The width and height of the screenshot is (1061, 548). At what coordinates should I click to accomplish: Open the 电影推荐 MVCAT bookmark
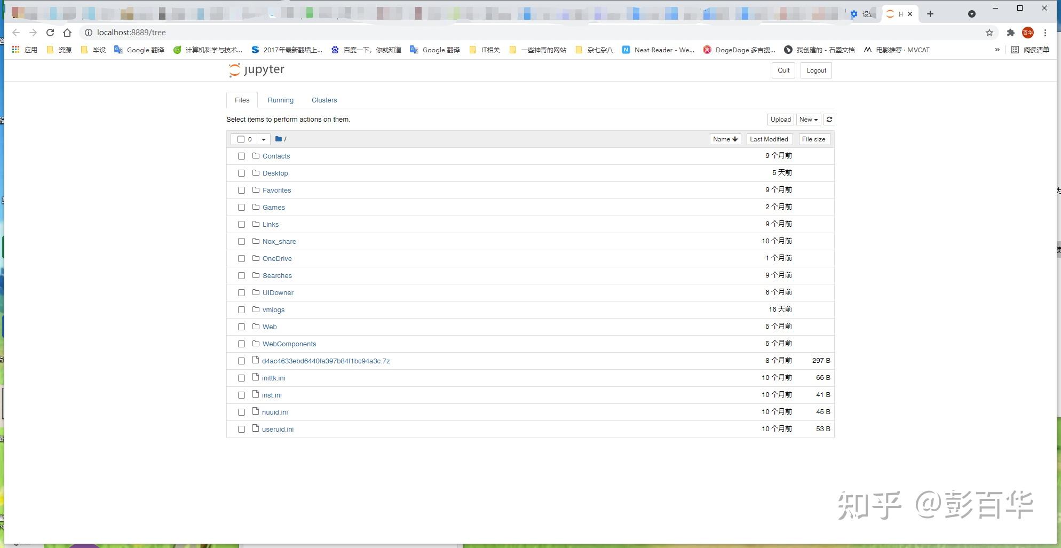[x=897, y=50]
